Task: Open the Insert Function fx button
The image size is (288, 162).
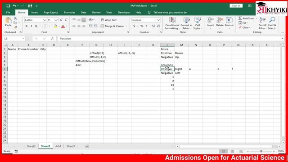Action: pyautogui.click(x=52, y=39)
